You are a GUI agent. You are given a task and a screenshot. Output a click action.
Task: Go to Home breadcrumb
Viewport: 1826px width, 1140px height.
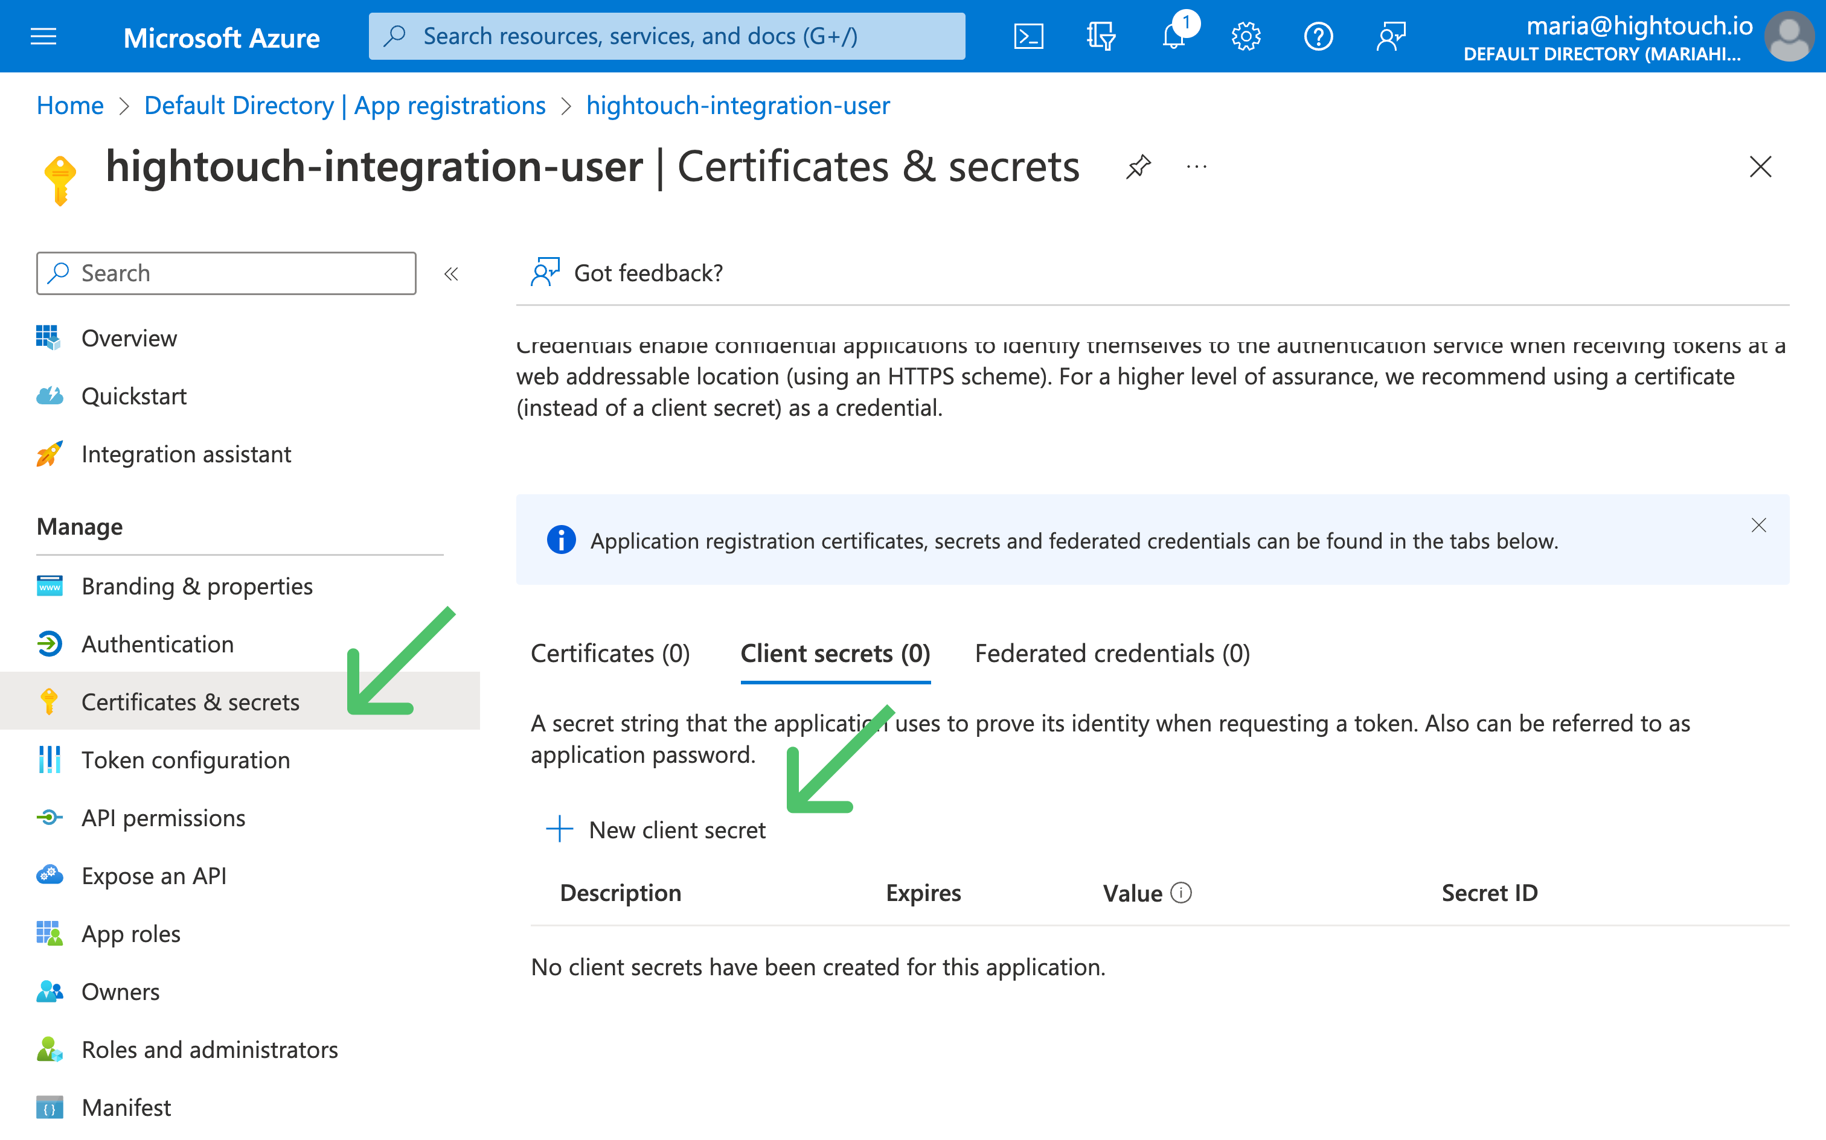[70, 106]
